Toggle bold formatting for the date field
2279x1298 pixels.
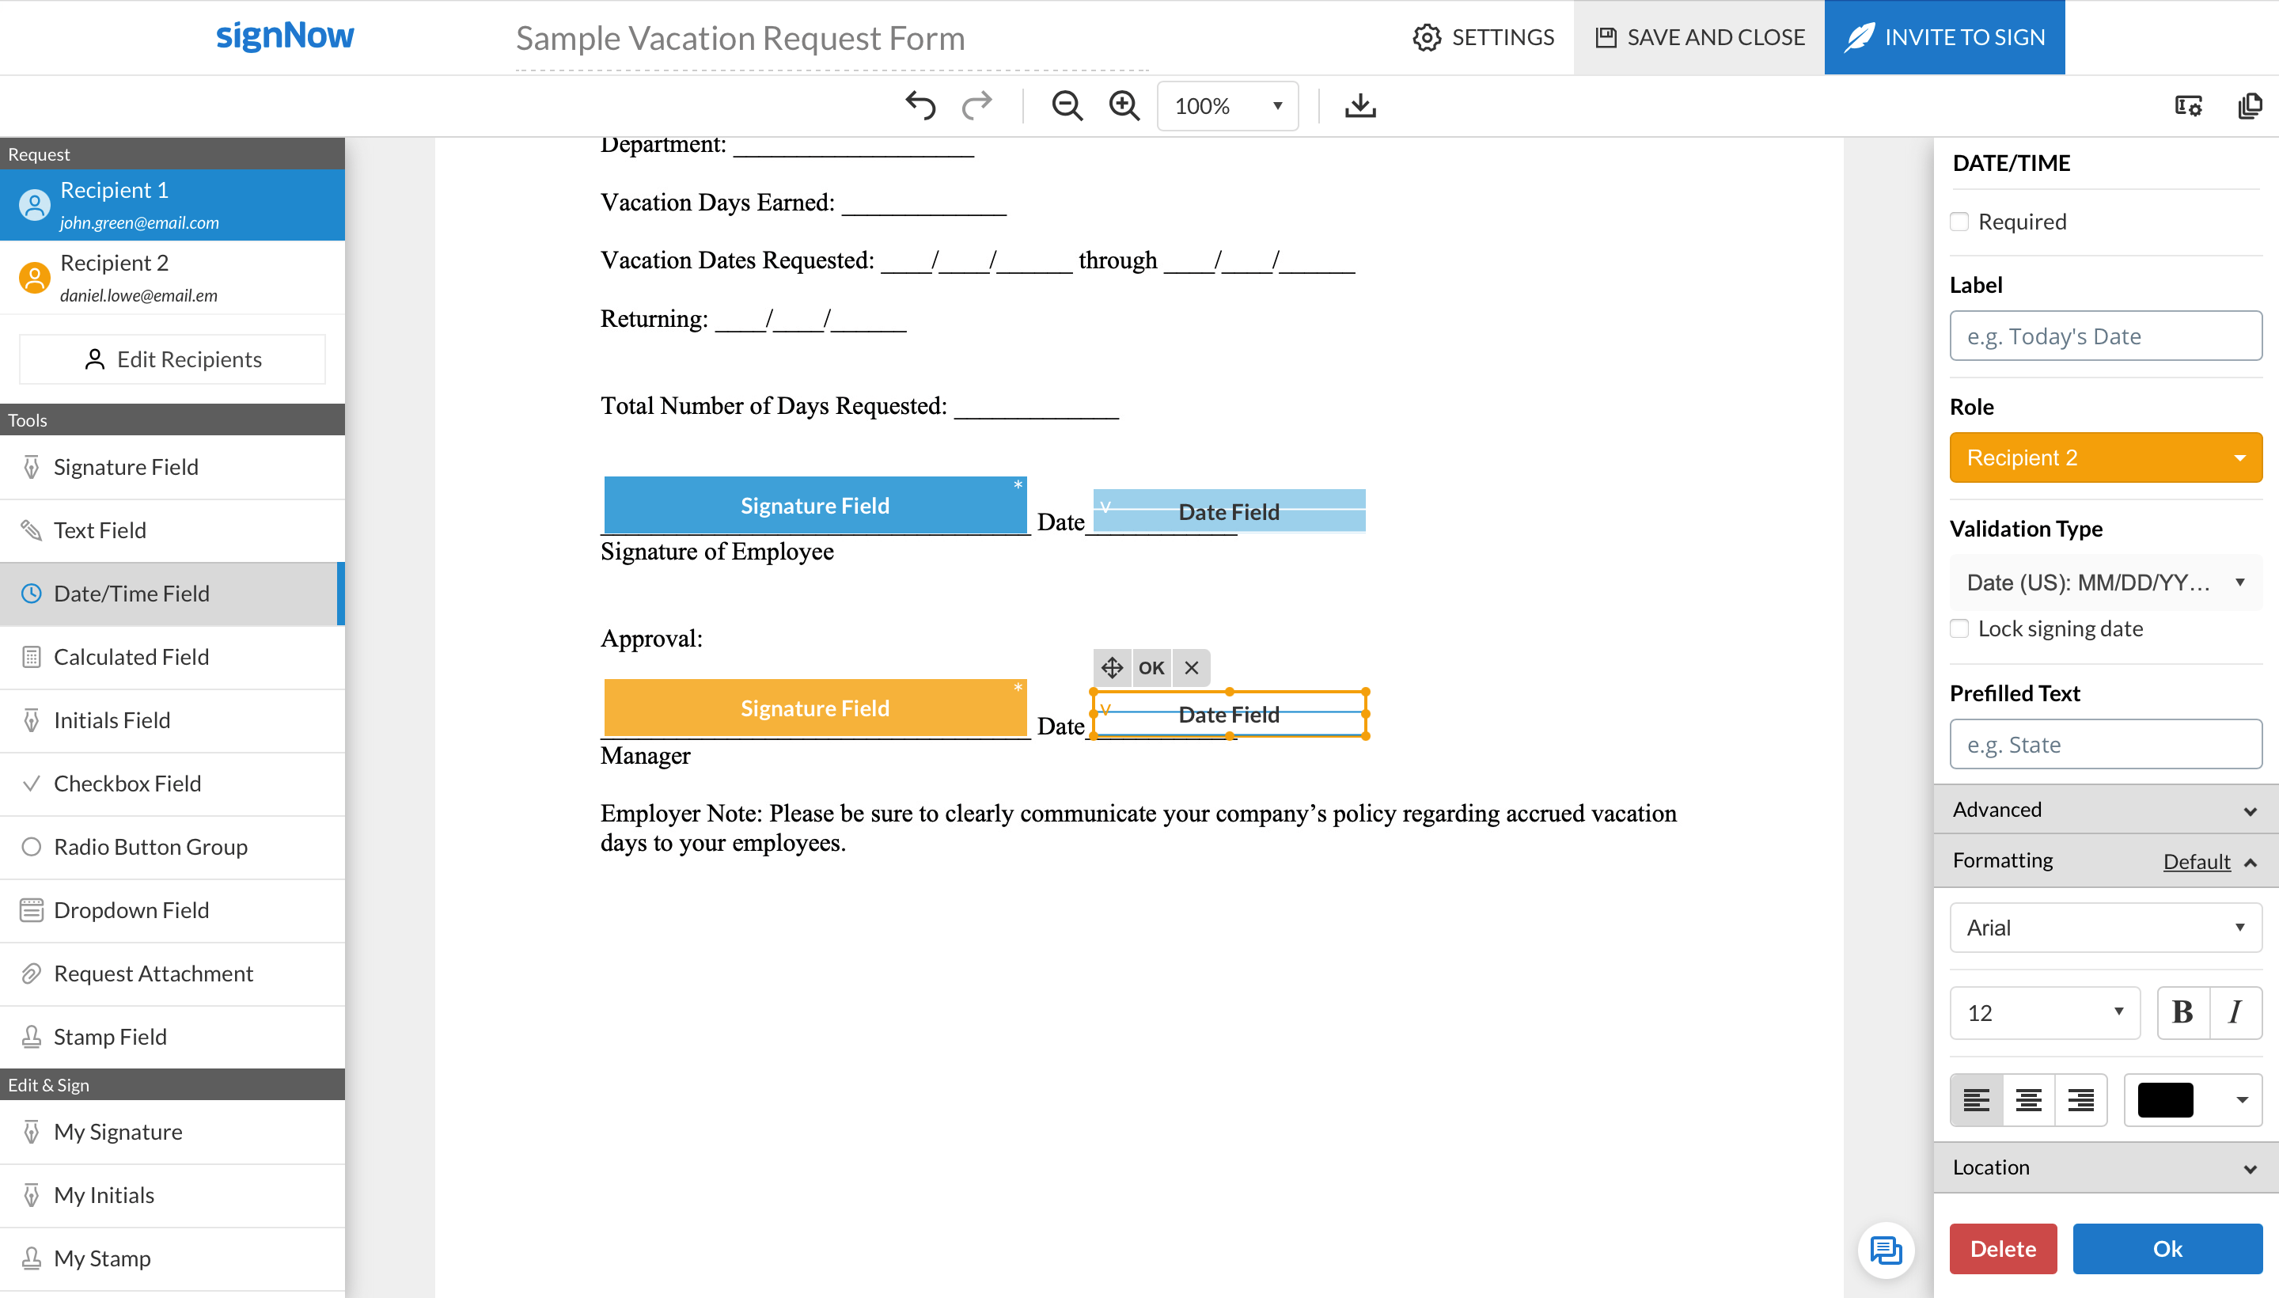(2182, 1013)
